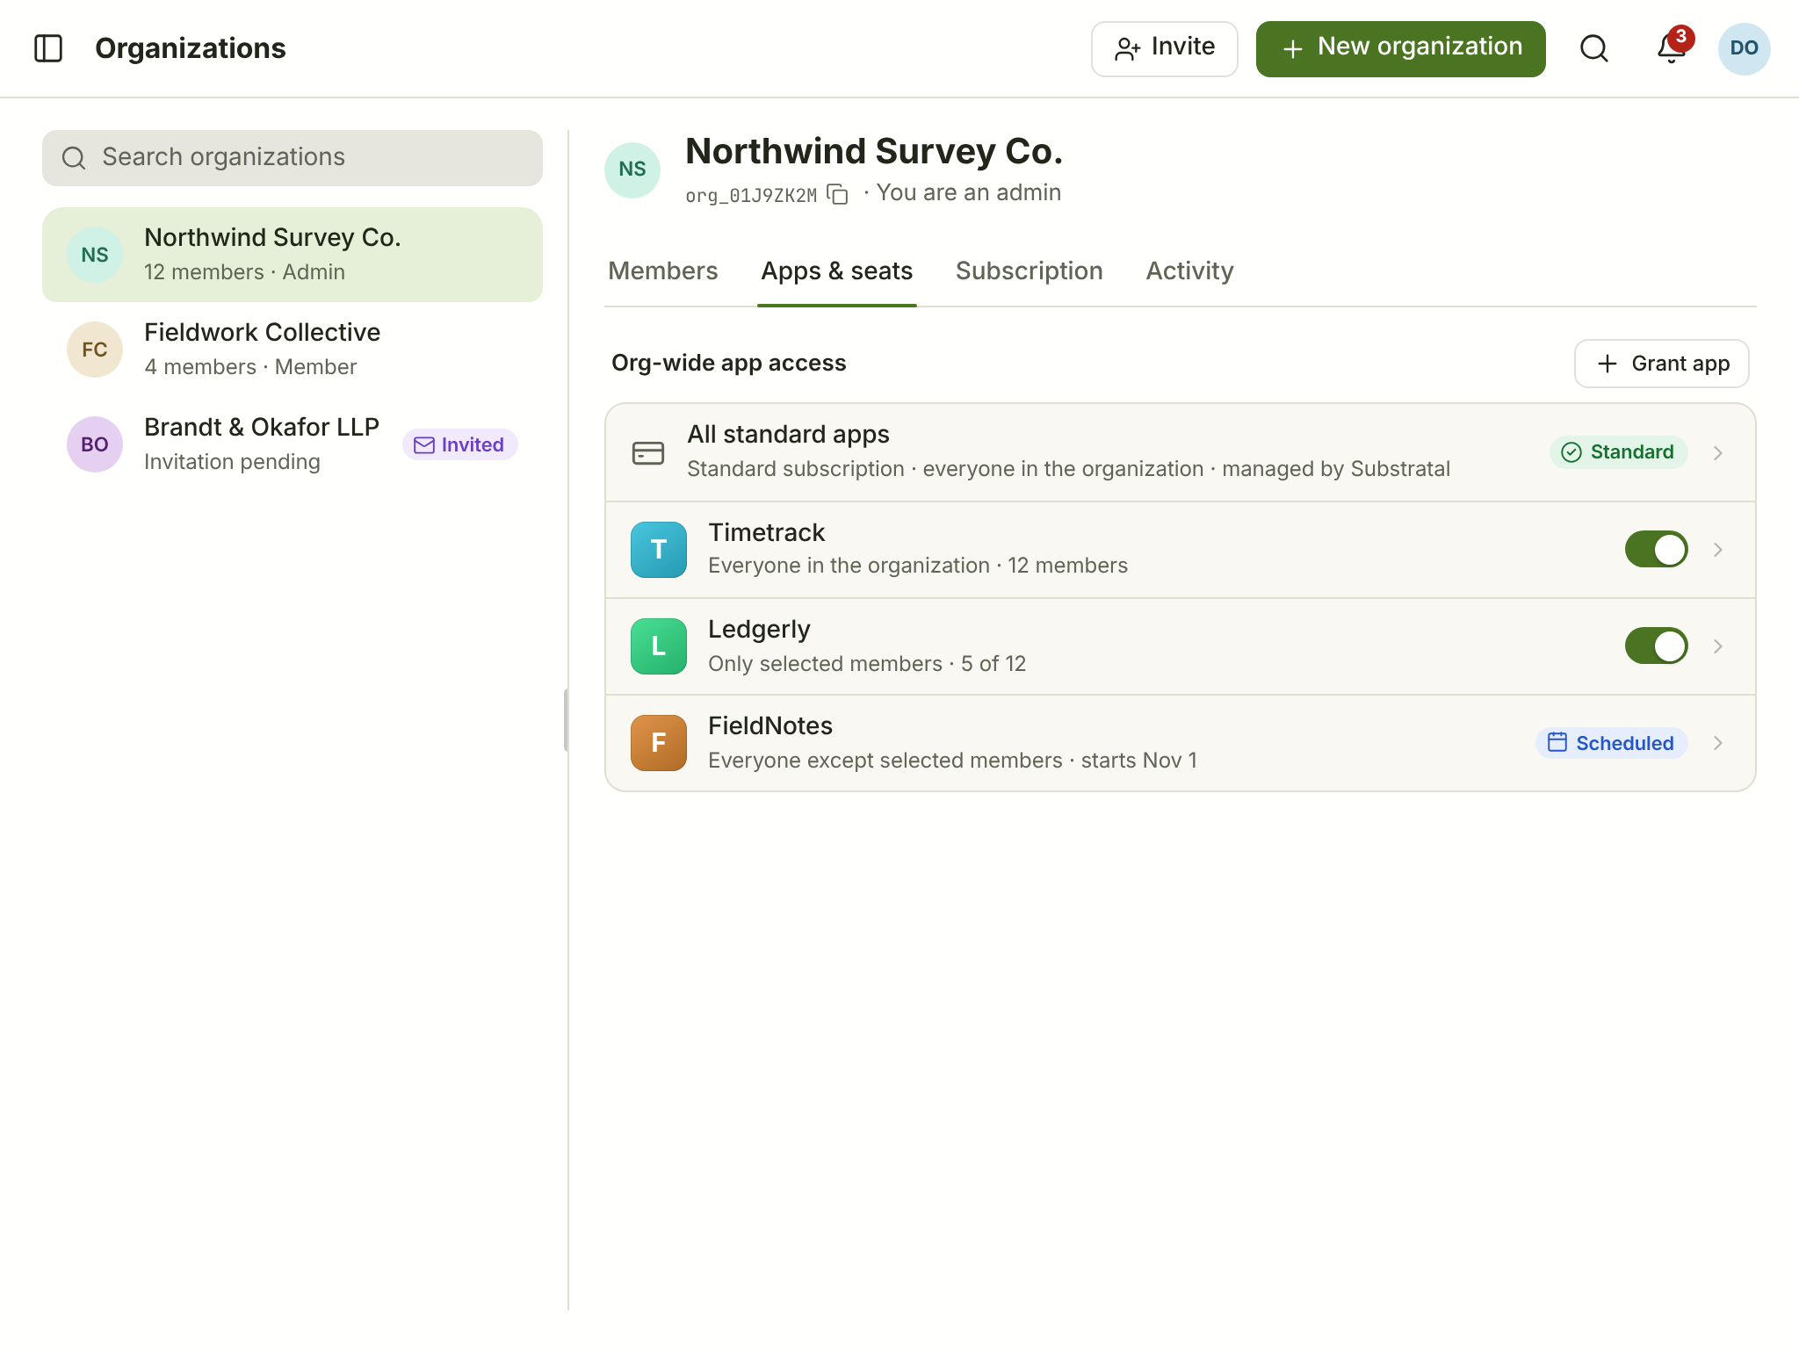Click the FieldNotes app icon
The height and width of the screenshot is (1349, 1799).
coord(659,743)
